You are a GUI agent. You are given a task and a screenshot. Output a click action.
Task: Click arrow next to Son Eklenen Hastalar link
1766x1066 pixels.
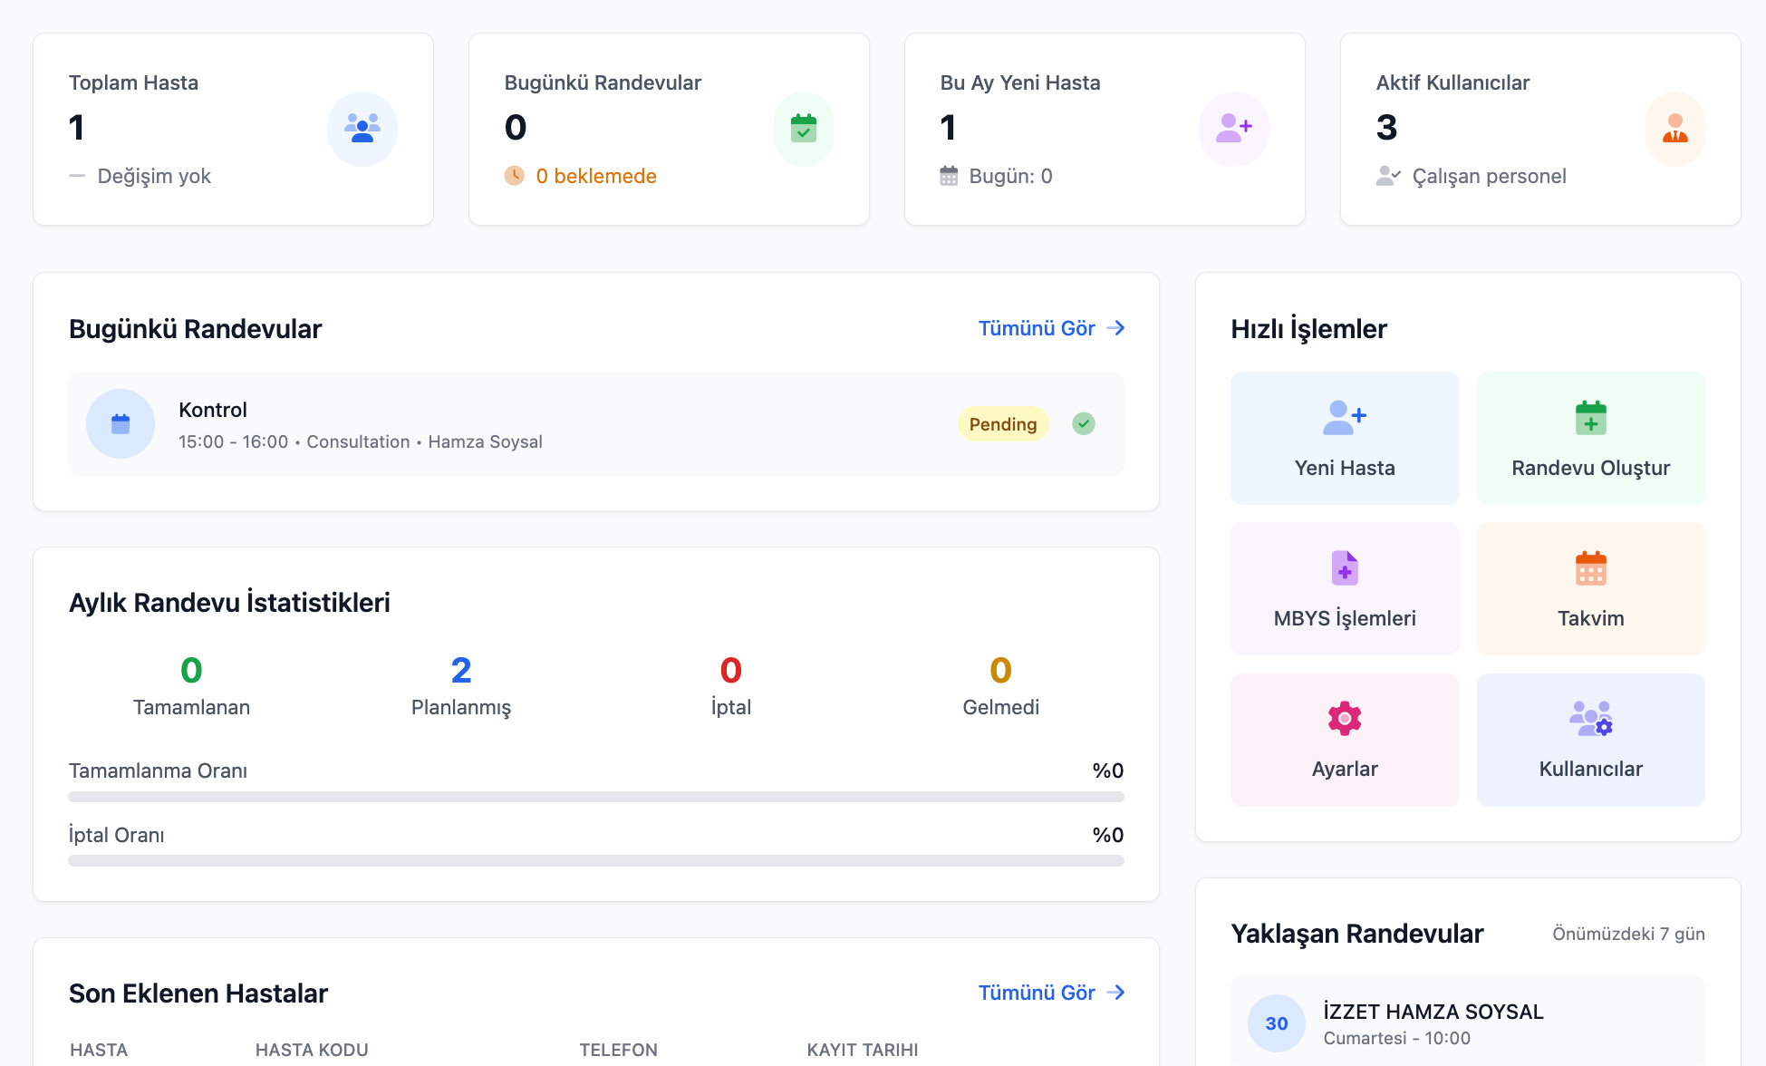point(1116,993)
